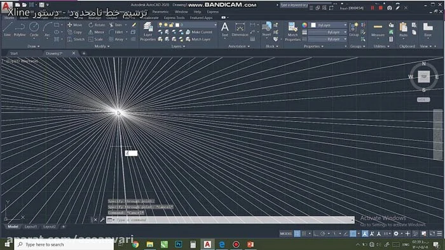Toggle ortho mode in status bar

[x=316, y=234]
